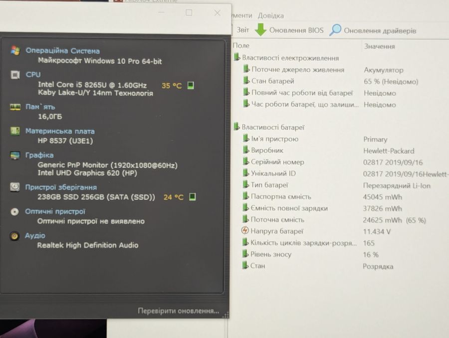The width and height of the screenshot is (449, 338).
Task: Open the Довідка menu in AIDA64
Action: [x=270, y=15]
